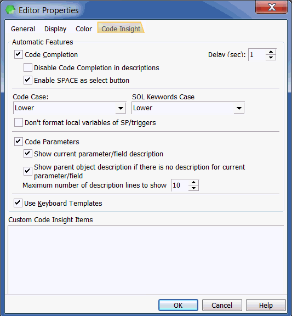Viewport: 292px width, 316px height.
Task: Decrease Delay seconds with down arrow
Action: [x=271, y=58]
